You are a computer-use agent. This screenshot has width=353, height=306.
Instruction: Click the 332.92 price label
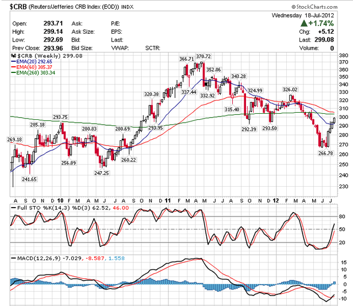(207, 96)
